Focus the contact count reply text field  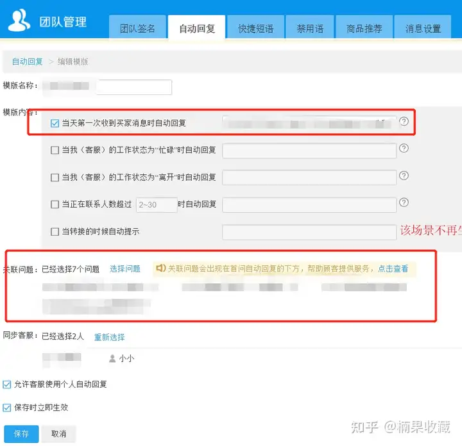309,205
